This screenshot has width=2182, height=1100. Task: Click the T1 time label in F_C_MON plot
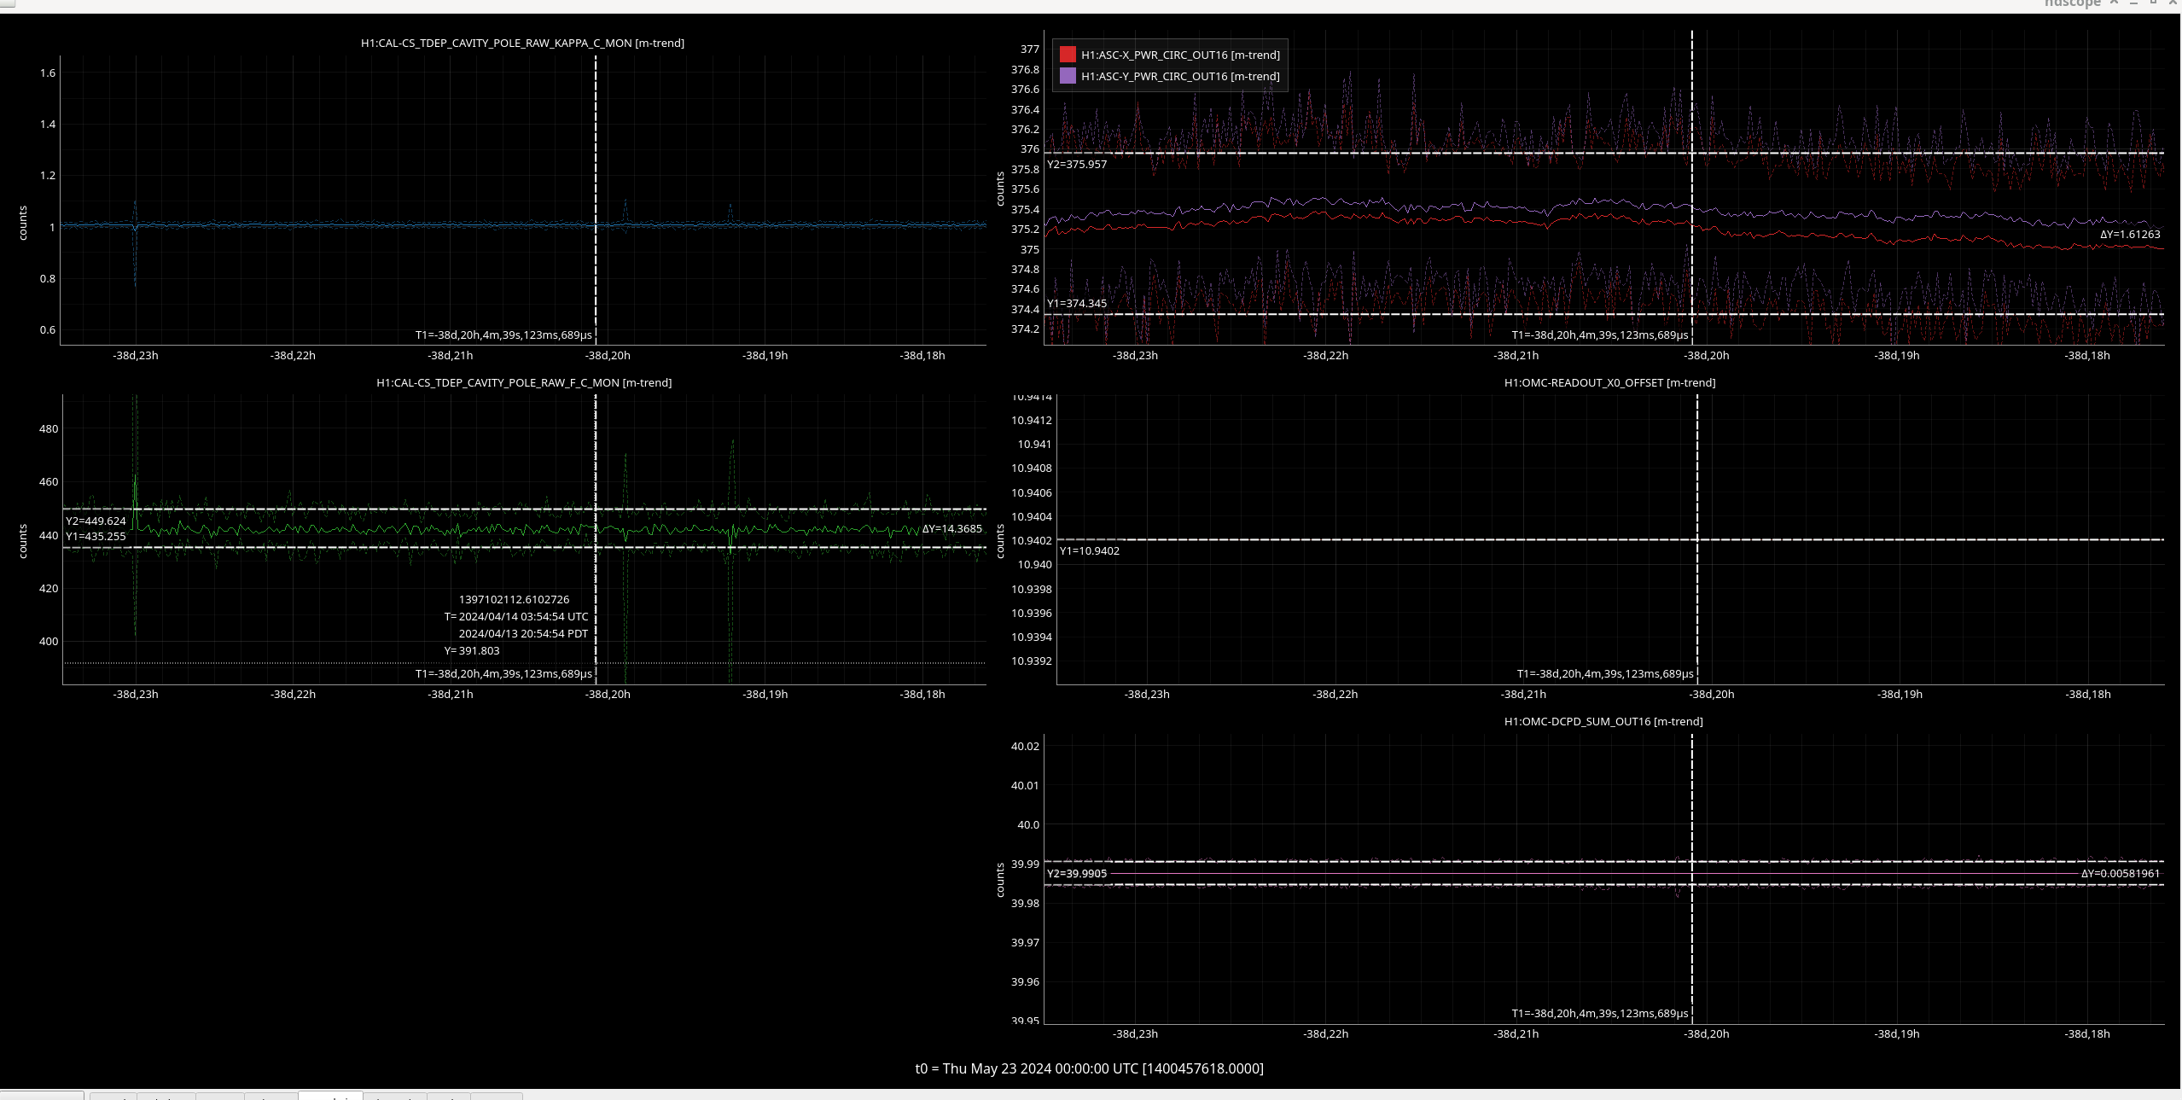point(503,673)
